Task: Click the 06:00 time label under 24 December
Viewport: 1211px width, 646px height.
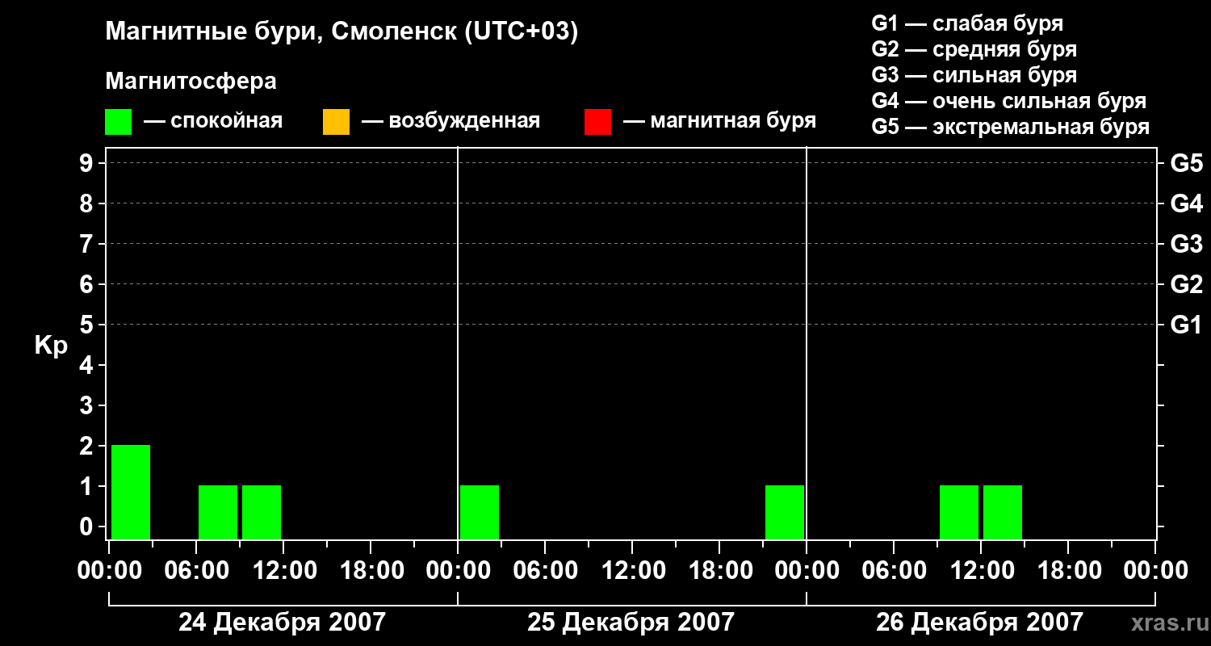Action: pyautogui.click(x=196, y=571)
